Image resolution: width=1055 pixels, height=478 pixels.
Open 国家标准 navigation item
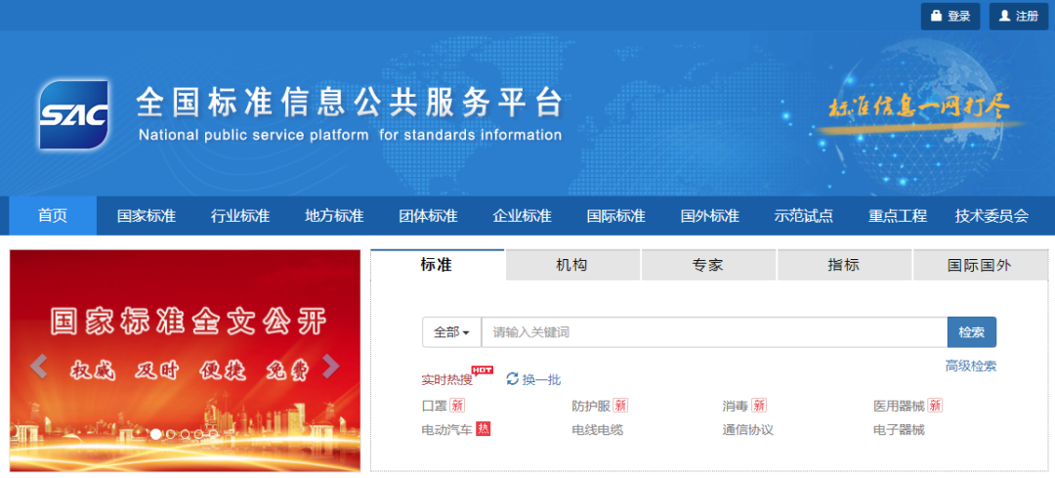point(146,216)
